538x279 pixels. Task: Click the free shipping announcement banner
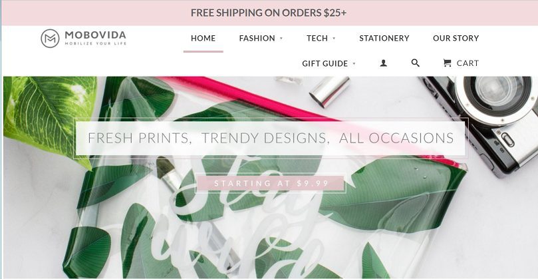[269, 13]
